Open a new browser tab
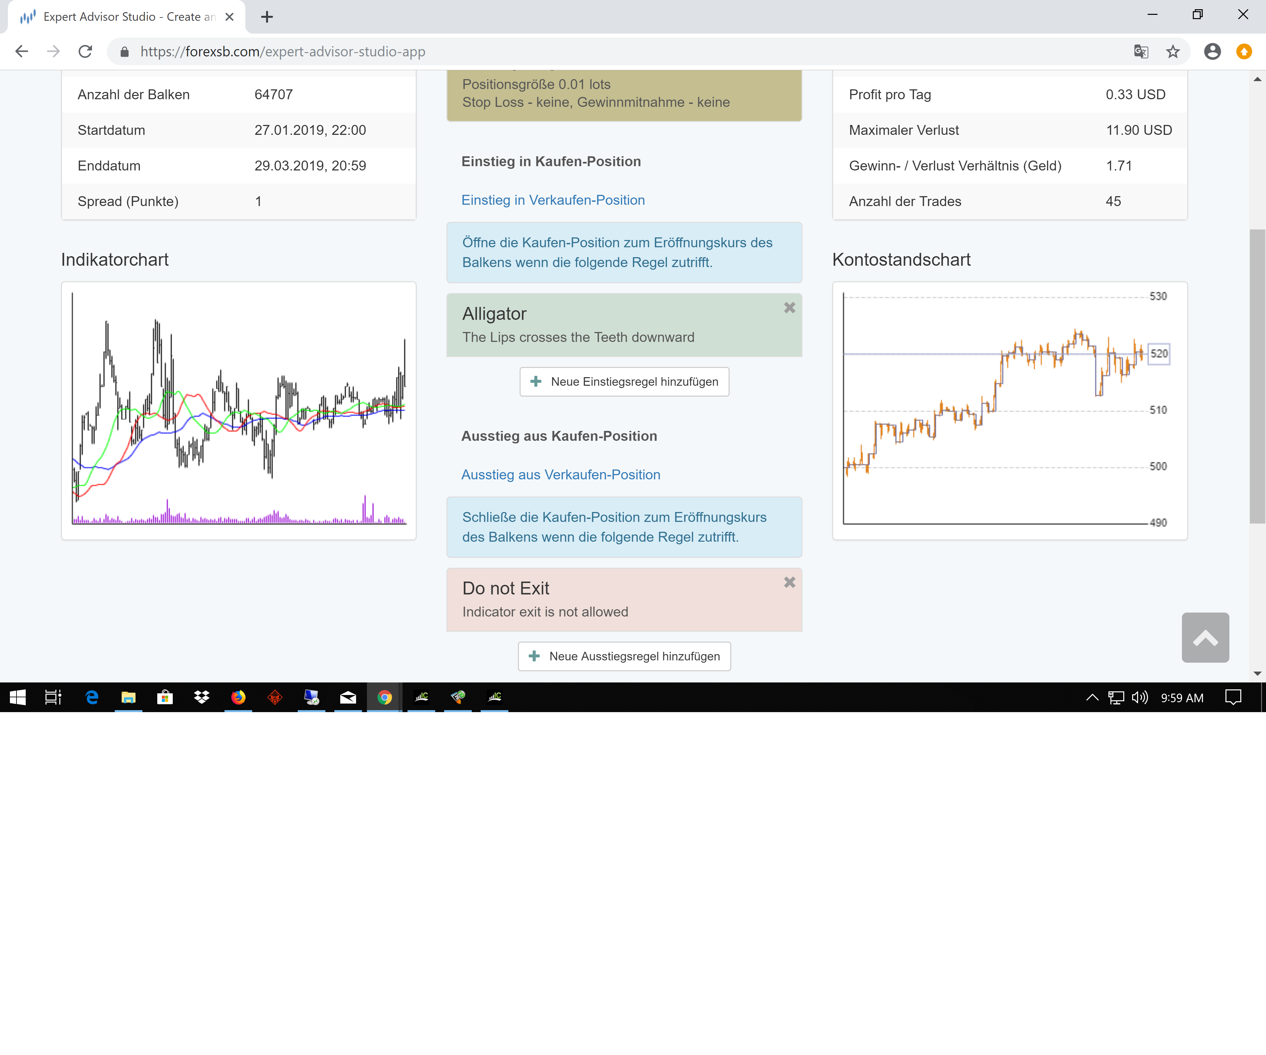The image size is (1266, 1055). tap(267, 17)
